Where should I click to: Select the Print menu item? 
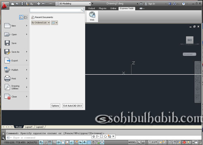[x=16, y=78]
